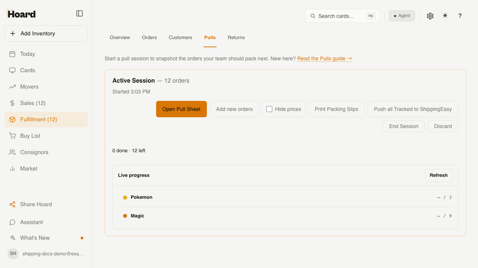478x268 pixels.
Task: Click the Cards monitor icon
Action: pyautogui.click(x=12, y=70)
